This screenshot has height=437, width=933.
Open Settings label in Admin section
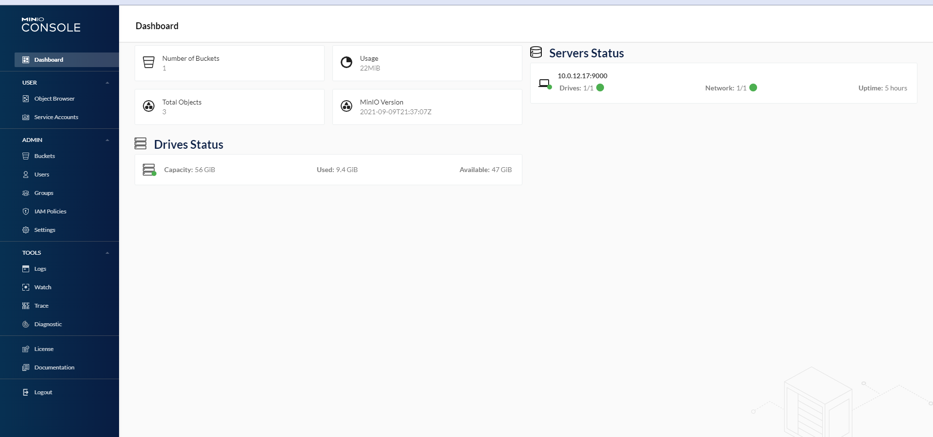45,230
